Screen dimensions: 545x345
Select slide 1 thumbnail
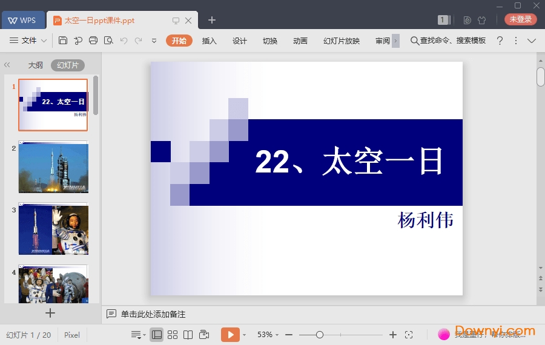53,105
